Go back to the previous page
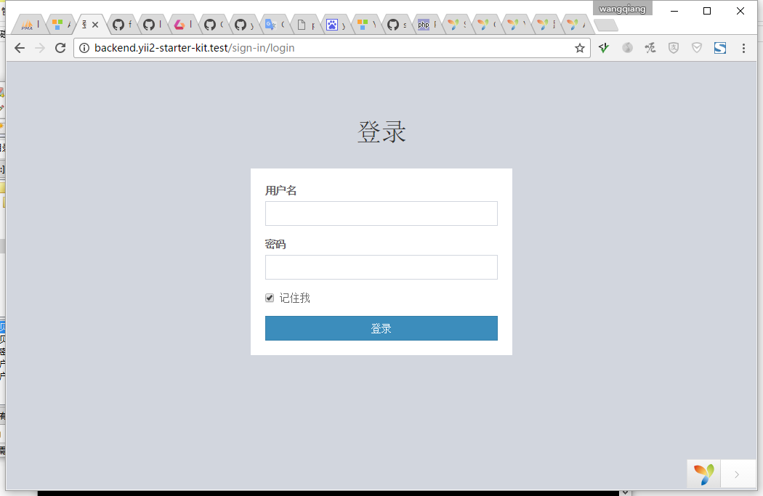 tap(20, 48)
